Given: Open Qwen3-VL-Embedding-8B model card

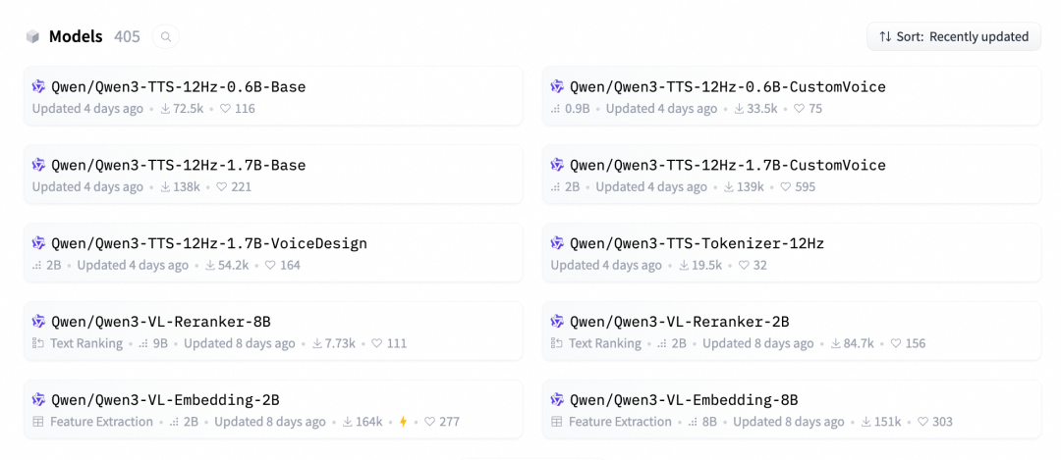Looking at the screenshot, I should pyautogui.click(x=683, y=400).
